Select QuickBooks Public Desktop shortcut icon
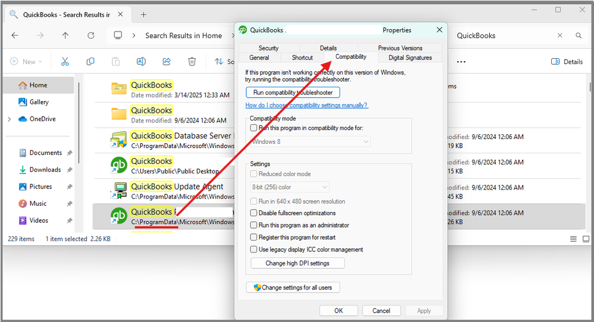 [118, 165]
